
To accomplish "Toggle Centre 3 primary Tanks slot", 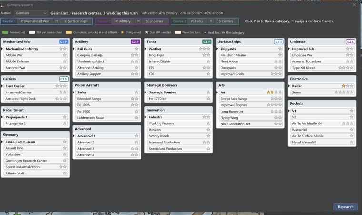I will pyautogui.click(x=197, y=21).
